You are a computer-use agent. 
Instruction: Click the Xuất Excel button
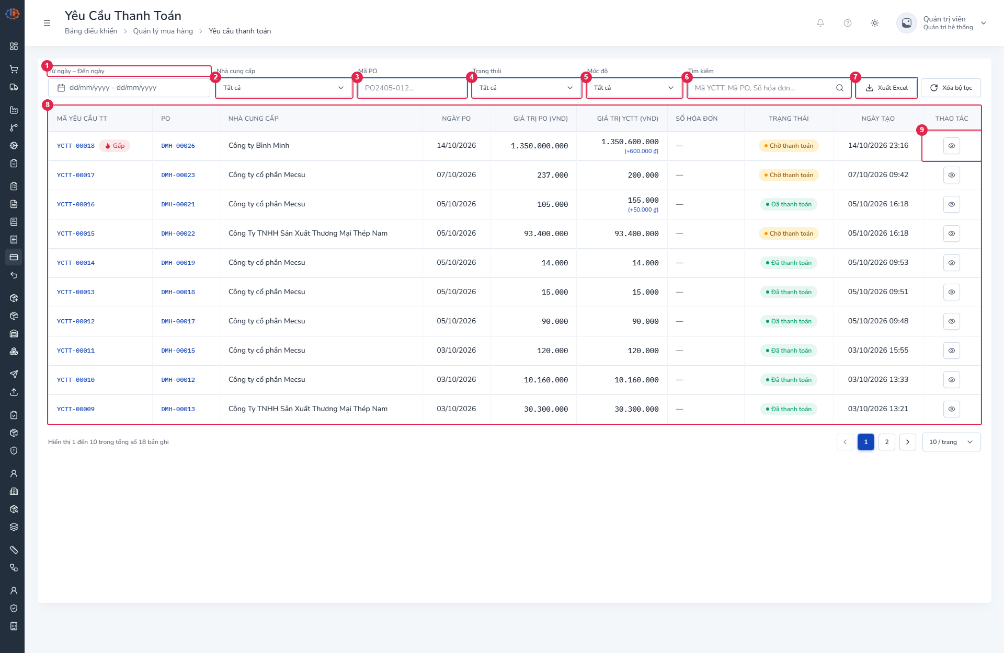[x=887, y=88]
